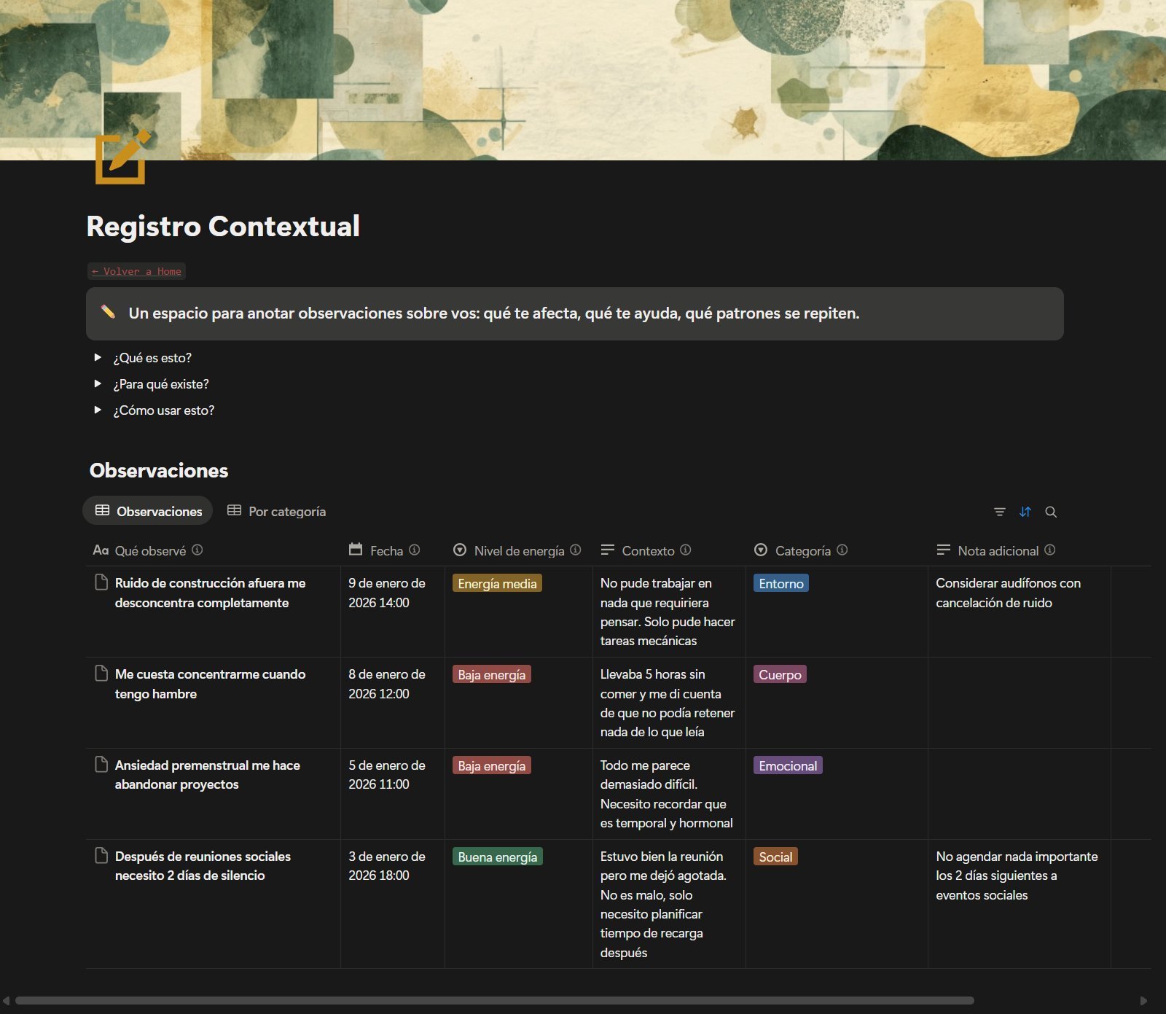Click the info icon next to Nivel de energía
The height and width of the screenshot is (1014, 1166).
point(576,550)
